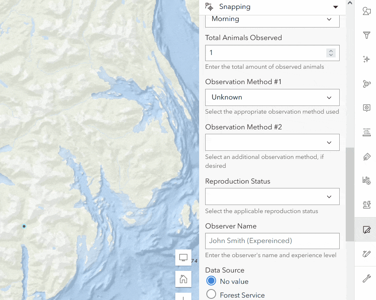
Task: Open the Sketch pencil tool
Action: tap(366, 254)
